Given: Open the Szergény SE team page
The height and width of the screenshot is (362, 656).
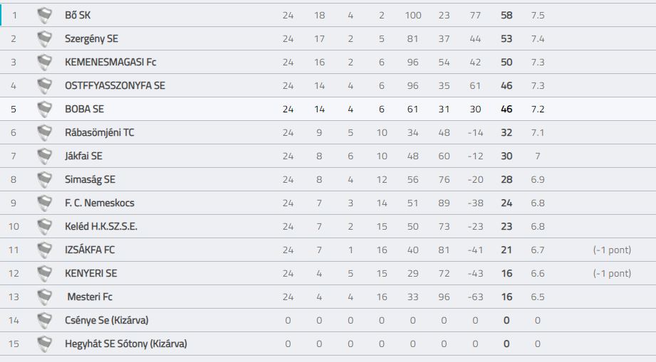Looking at the screenshot, I should coord(92,39).
